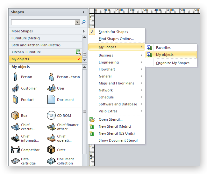Toggle the Search for Shapes checkmark

92,32
